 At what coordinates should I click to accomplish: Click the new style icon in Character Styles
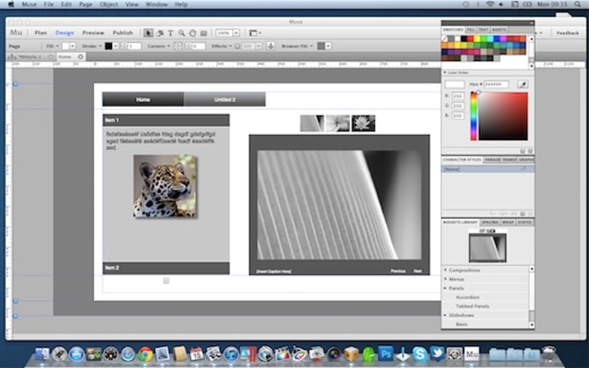click(x=523, y=214)
